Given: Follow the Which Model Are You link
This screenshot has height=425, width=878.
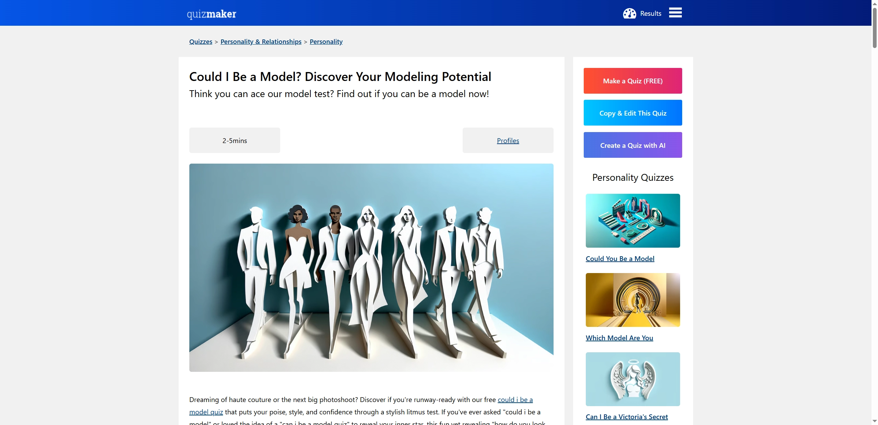Looking at the screenshot, I should click(x=619, y=338).
